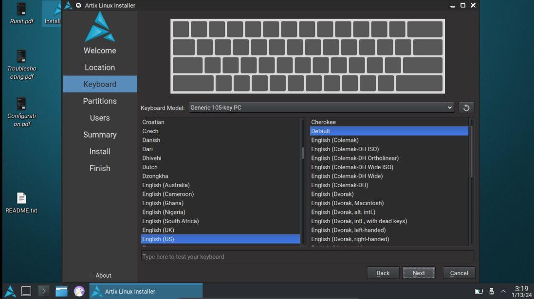Screen dimensions: 534x299
Task: Launch the terminal from the taskbar
Action: click(x=44, y=291)
